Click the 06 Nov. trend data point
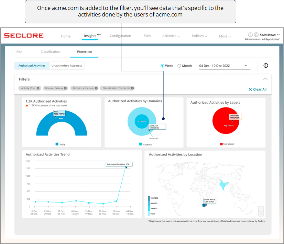284x244 pixels. (x=76, y=201)
